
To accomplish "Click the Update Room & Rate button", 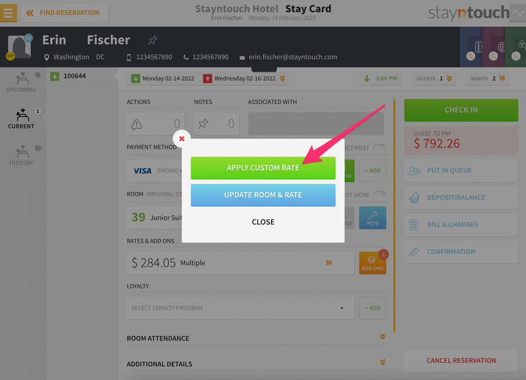I will click(263, 195).
